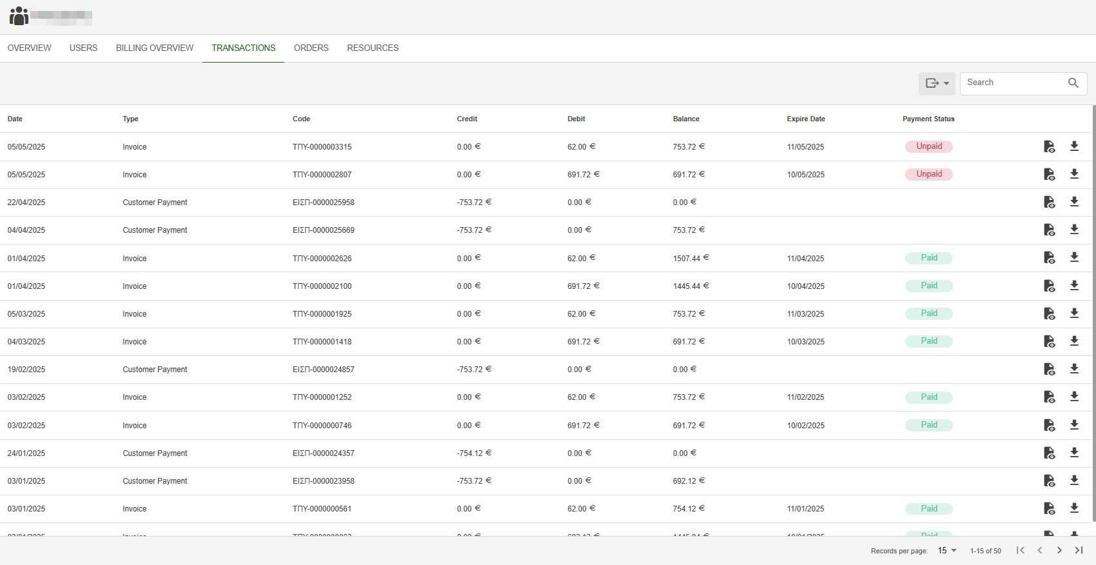The width and height of the screenshot is (1096, 565).
Task: Open the Orders tab
Action: pos(311,48)
